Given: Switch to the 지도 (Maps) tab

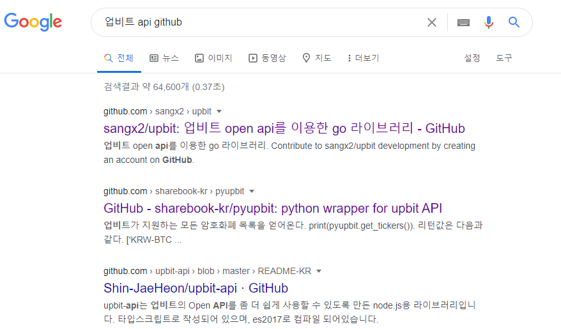Looking at the screenshot, I should tap(317, 58).
